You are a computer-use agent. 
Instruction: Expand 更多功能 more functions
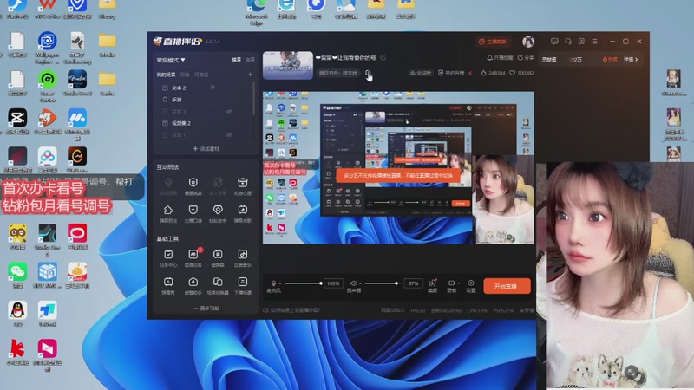tap(206, 309)
